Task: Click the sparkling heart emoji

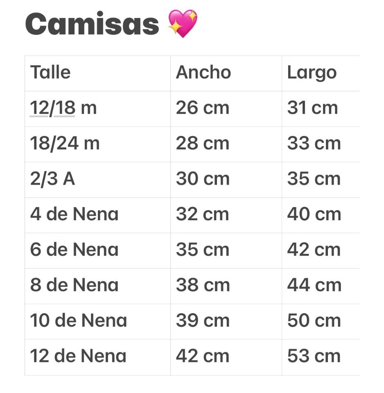Action: pyautogui.click(x=183, y=24)
